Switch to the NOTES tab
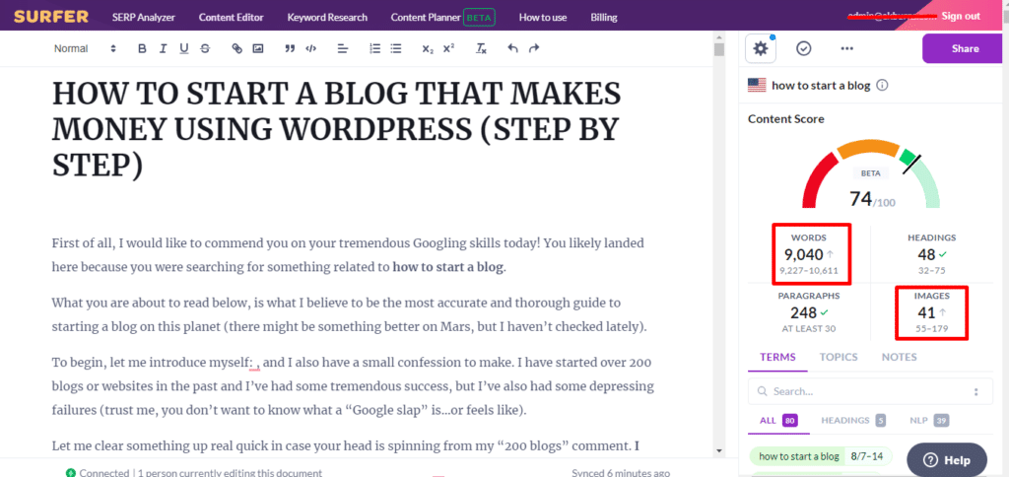This screenshot has height=477, width=1009. click(899, 358)
